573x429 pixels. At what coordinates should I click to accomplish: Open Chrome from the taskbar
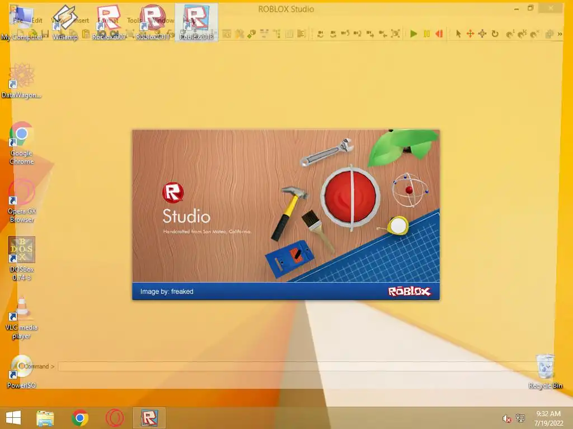pyautogui.click(x=80, y=418)
